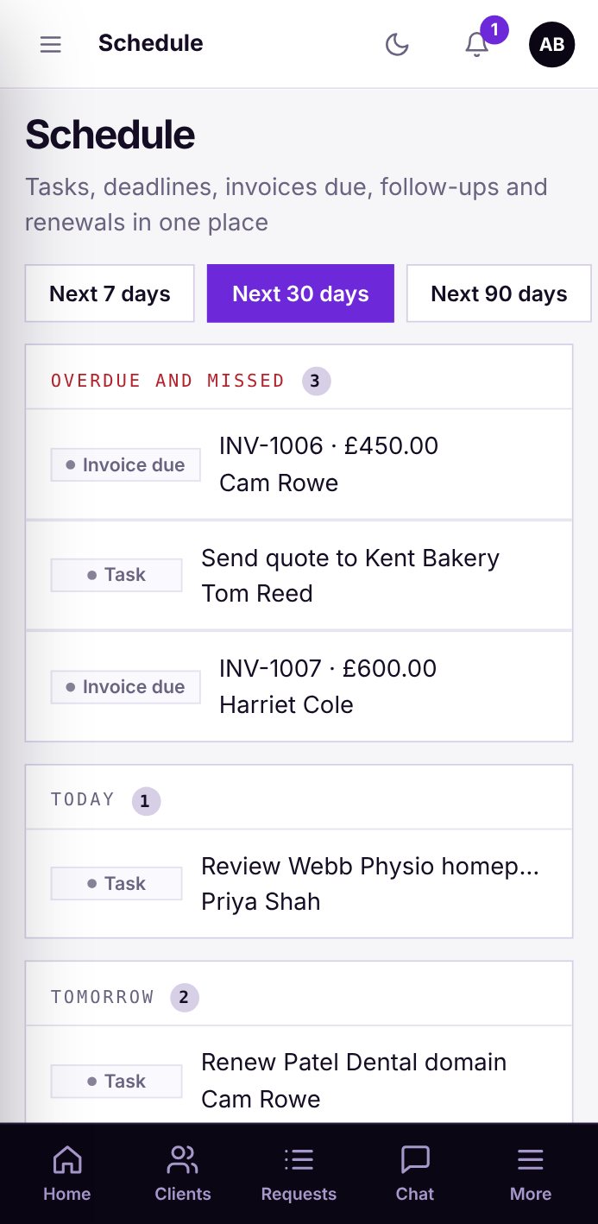Switch to Next 90 days filter
598x1224 pixels.
click(499, 293)
